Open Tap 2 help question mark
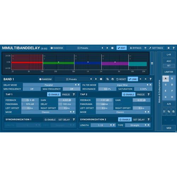 (148, 95)
